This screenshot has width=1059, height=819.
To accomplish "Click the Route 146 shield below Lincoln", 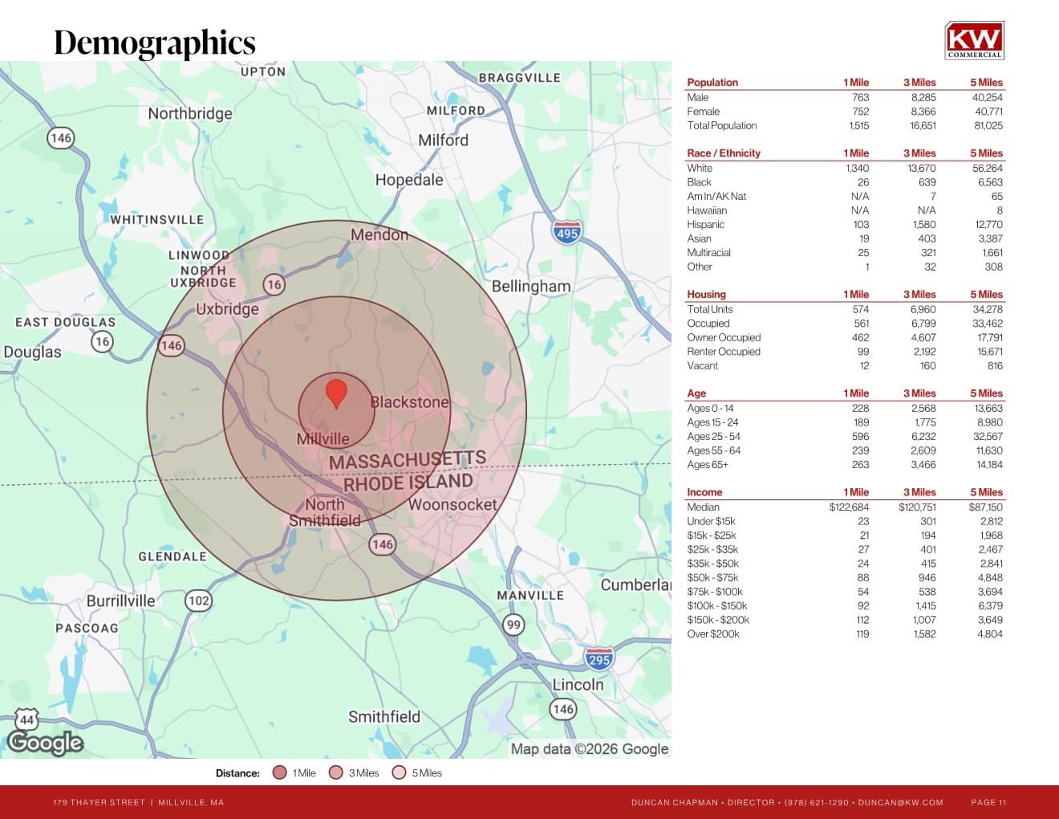I will (563, 709).
